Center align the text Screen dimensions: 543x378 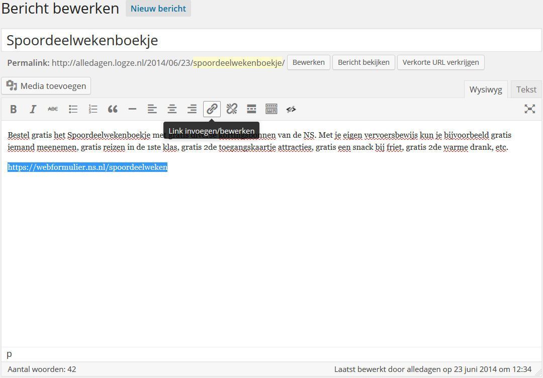pyautogui.click(x=172, y=109)
